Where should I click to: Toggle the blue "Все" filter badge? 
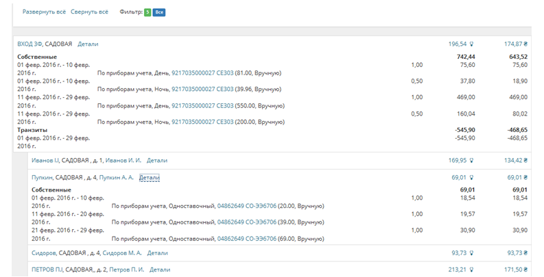[158, 12]
